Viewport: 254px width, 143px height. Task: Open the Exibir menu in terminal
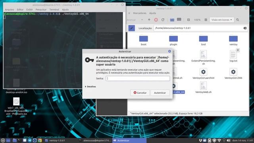[x=29, y=10]
